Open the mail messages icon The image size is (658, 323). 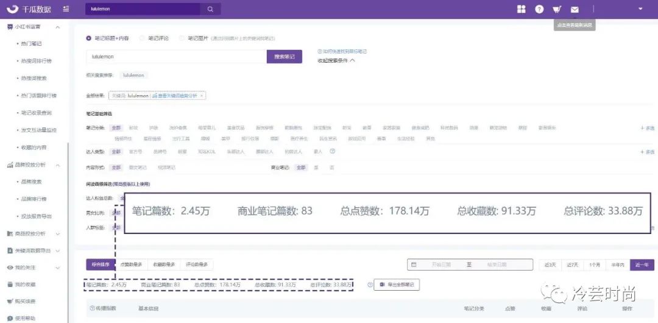point(575,9)
